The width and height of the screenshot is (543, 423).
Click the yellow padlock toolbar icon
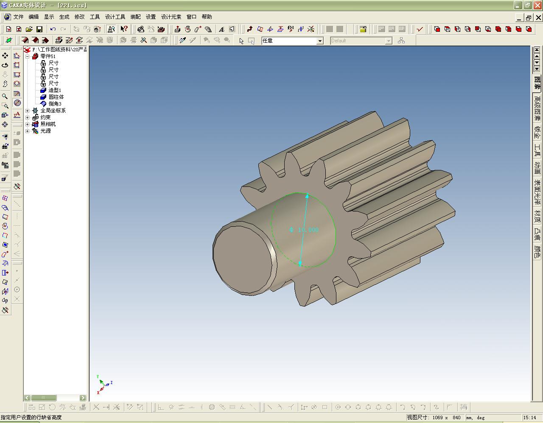tap(363, 29)
